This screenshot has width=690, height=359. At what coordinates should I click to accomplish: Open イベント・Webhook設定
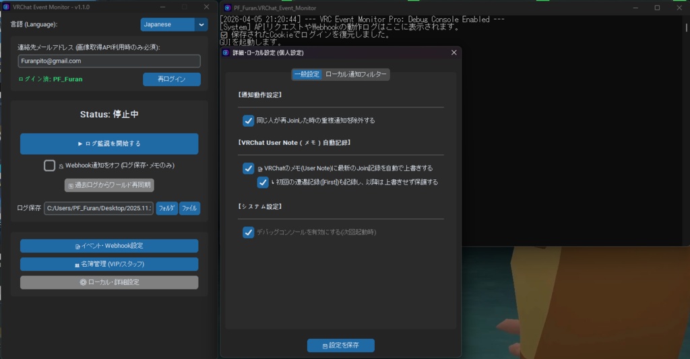[x=109, y=246]
